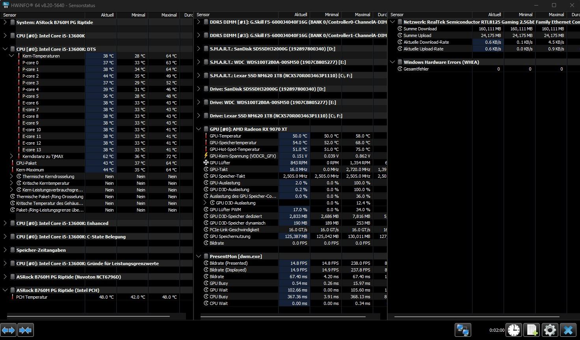Click the 160,111 MB Summe Download Aktuell value

490,29
